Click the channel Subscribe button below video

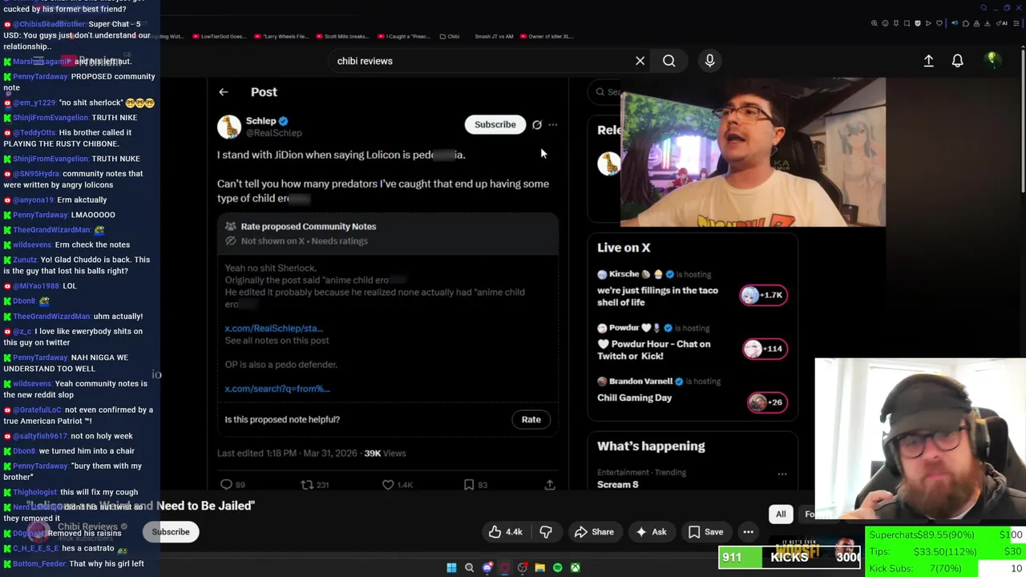(x=171, y=532)
